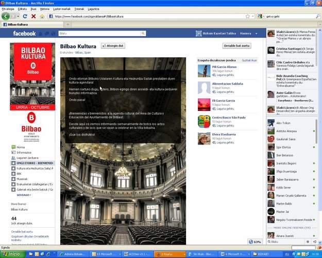Click the Atsegin dut like button

click(x=113, y=46)
